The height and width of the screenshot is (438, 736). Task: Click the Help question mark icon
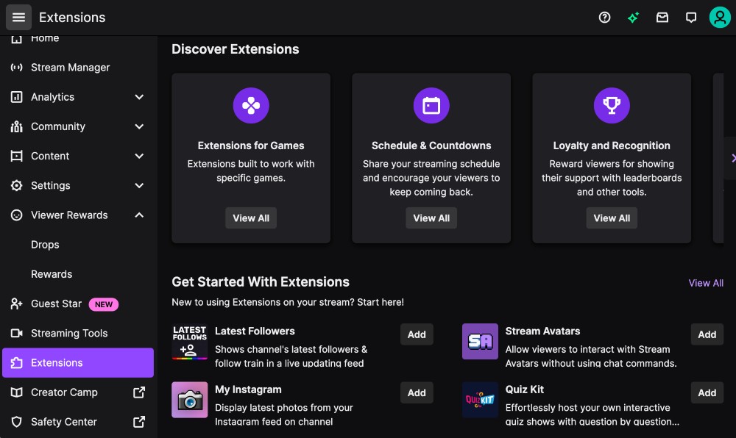click(x=604, y=17)
